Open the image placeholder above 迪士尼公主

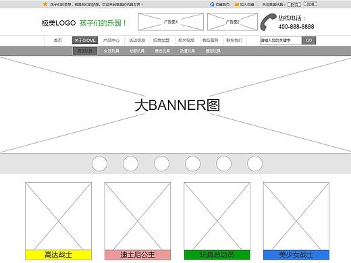[x=138, y=216]
